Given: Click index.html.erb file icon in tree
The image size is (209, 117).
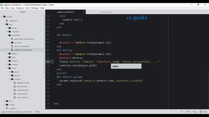Looking at the screenshot, I should click(x=15, y=90).
